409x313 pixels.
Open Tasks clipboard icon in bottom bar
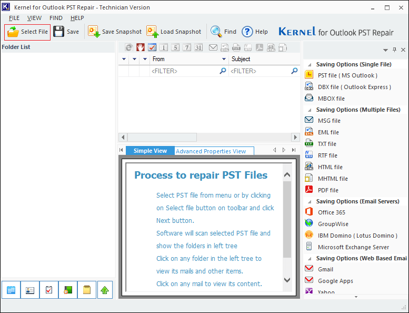[49, 289]
